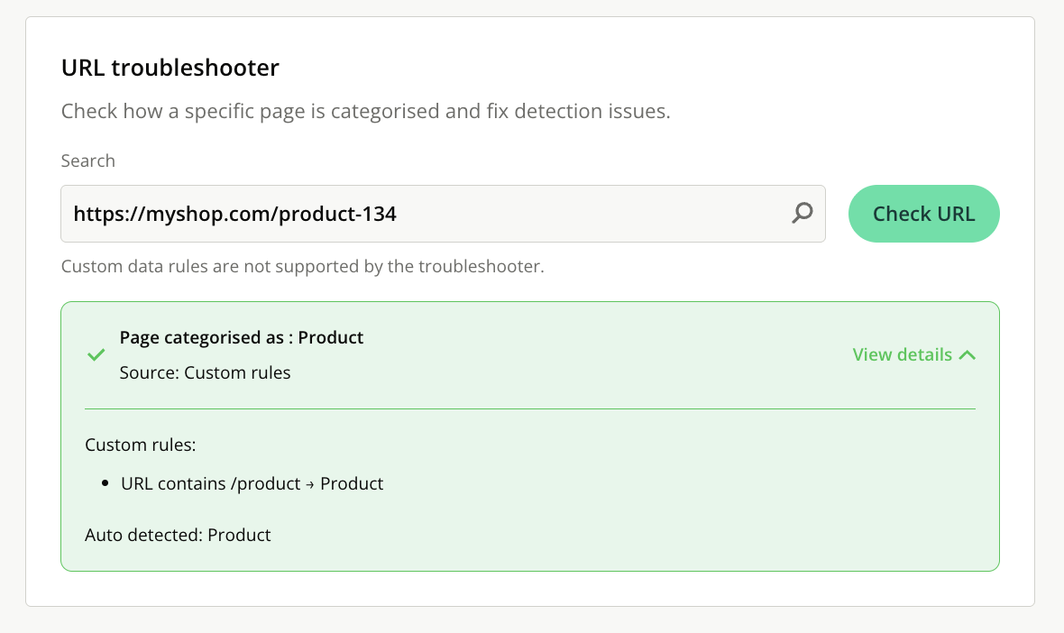Click the 'Page categorised as : Product' title
Image resolution: width=1064 pixels, height=633 pixels.
click(242, 338)
